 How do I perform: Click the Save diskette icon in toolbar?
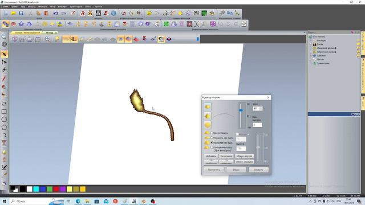[21, 13]
